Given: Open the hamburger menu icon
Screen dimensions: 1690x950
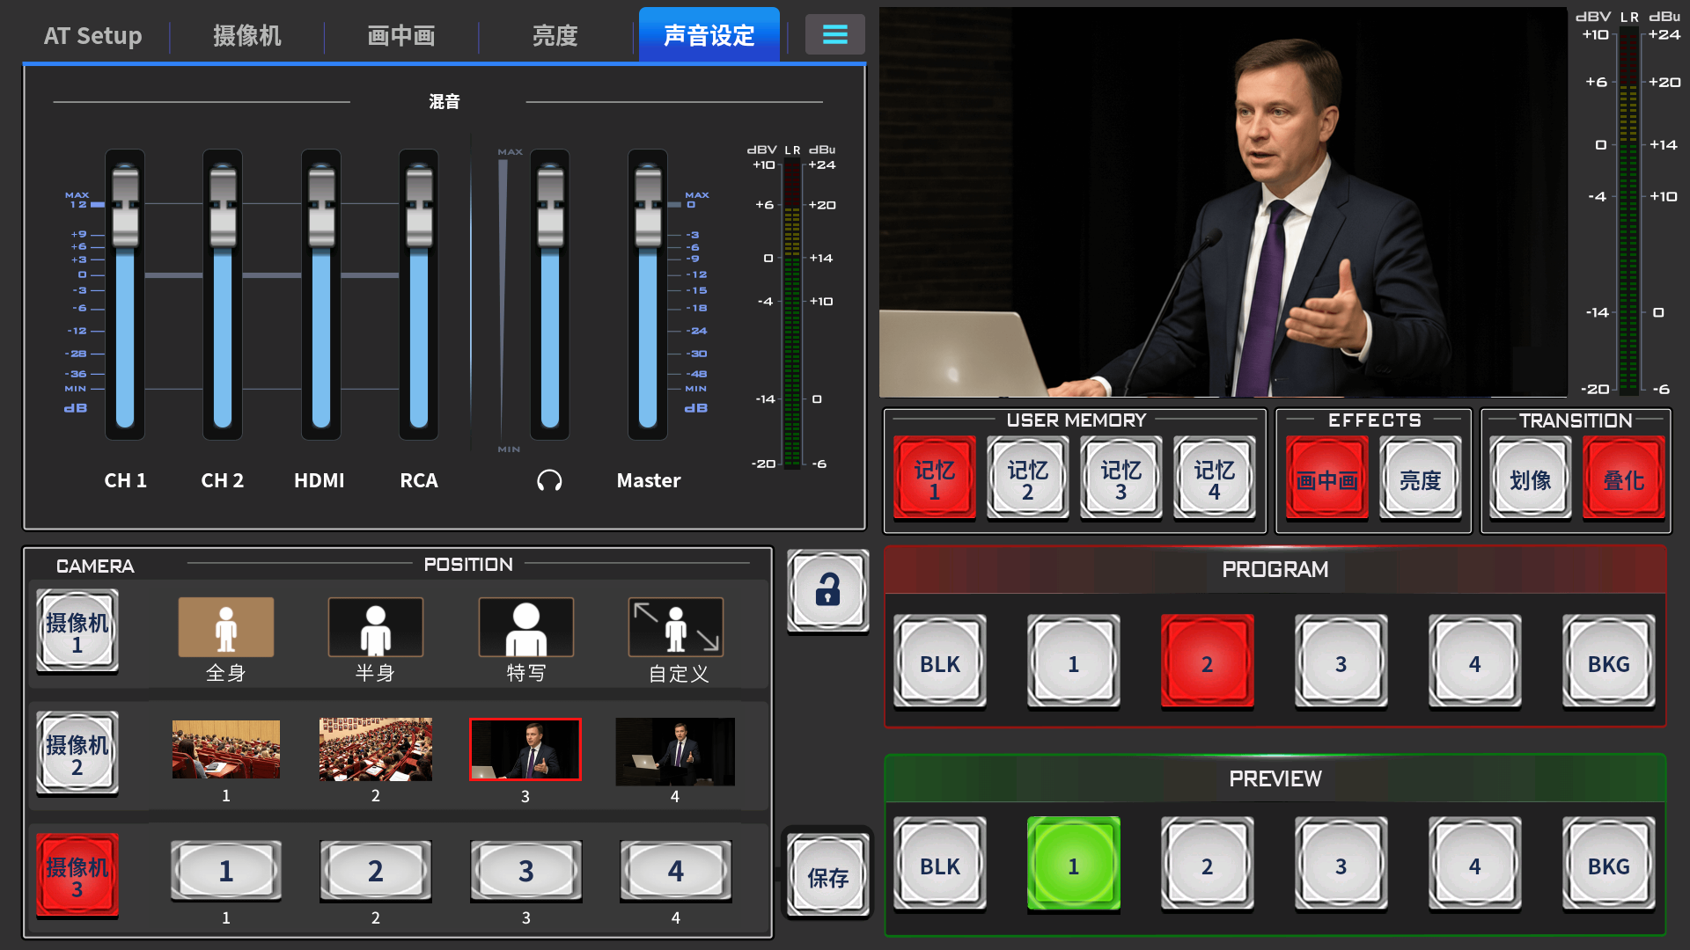Looking at the screenshot, I should pos(834,34).
